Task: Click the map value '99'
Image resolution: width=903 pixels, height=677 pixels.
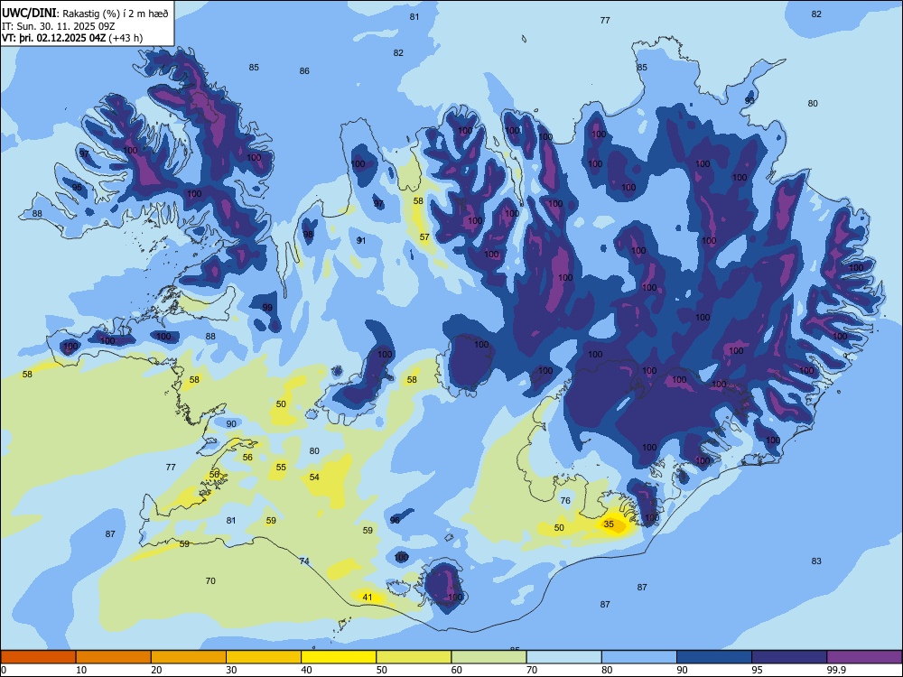Action: tap(267, 308)
